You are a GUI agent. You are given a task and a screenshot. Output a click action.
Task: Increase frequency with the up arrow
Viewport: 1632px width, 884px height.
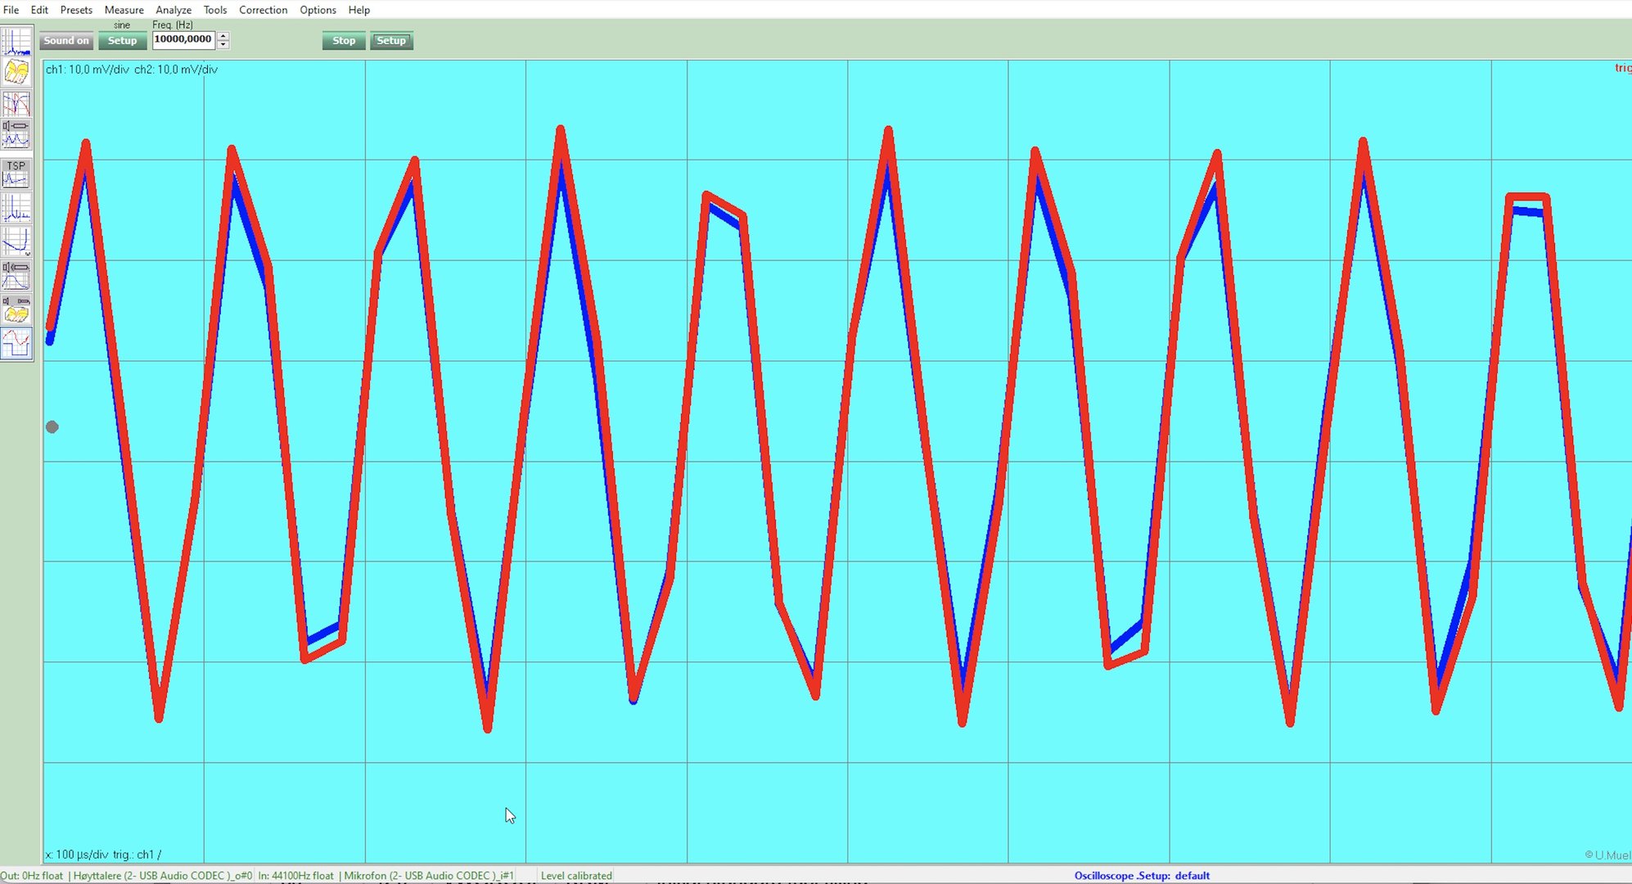223,35
